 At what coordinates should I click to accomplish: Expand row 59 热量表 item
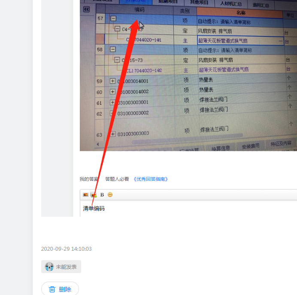tap(112, 81)
